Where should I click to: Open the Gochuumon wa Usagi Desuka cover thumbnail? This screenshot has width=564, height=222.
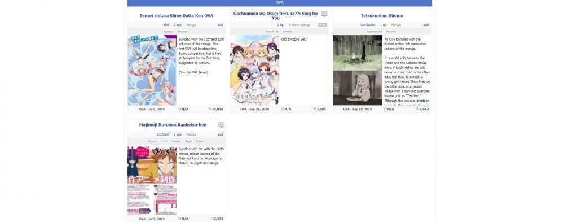255,70
